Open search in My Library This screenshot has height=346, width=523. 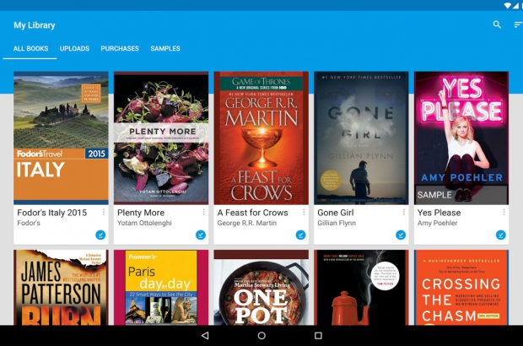[497, 25]
